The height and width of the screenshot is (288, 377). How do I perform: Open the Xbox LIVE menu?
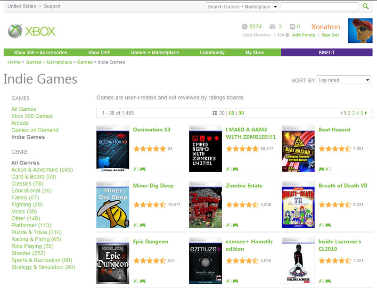(x=99, y=52)
